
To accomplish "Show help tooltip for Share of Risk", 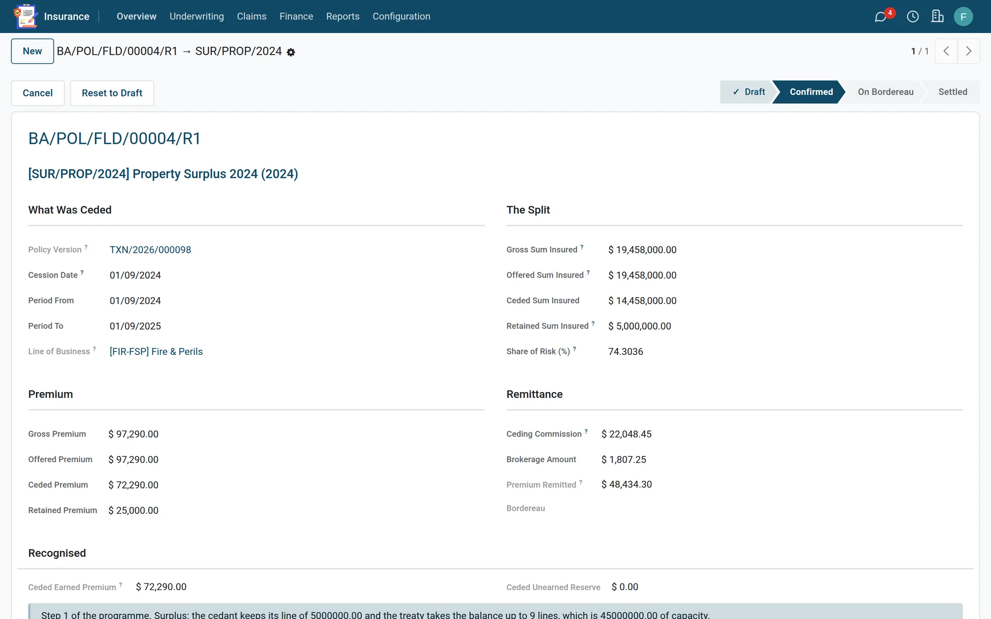I will tap(574, 349).
